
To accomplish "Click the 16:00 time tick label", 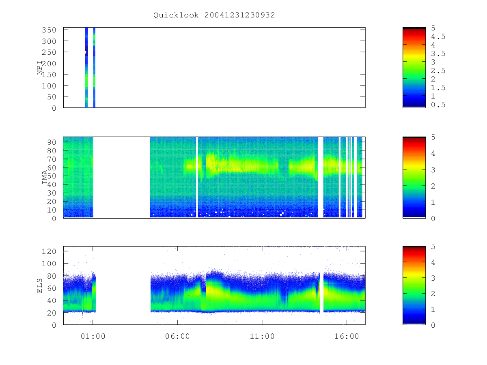I will pyautogui.click(x=347, y=336).
